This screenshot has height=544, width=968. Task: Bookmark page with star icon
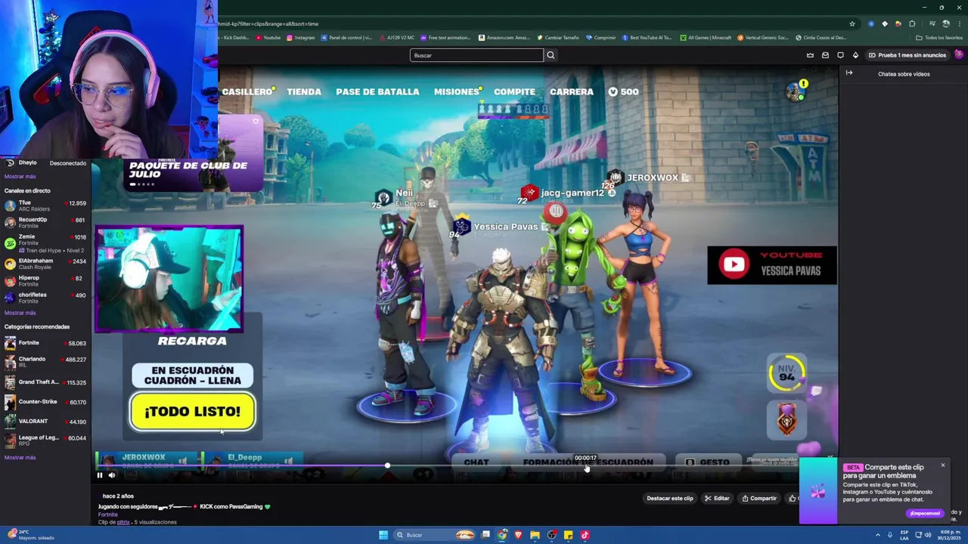tap(852, 23)
